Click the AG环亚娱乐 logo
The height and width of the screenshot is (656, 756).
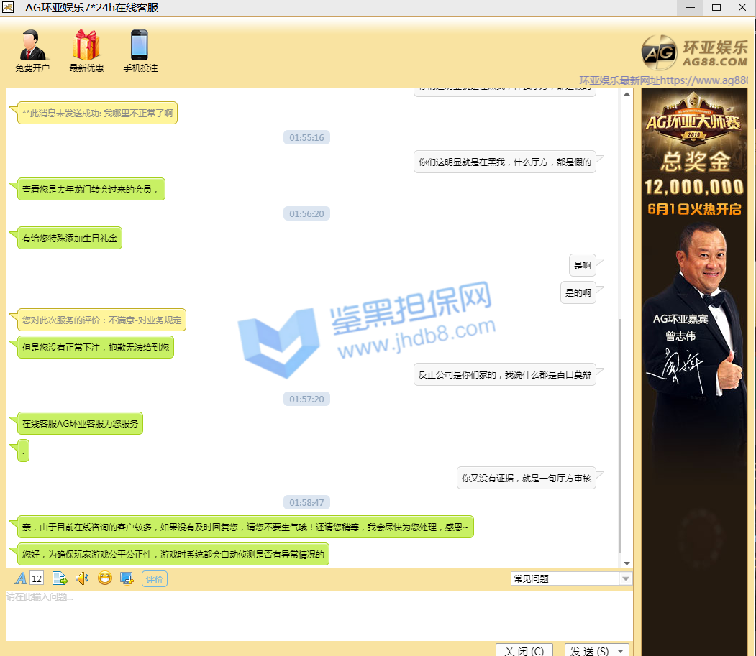click(694, 52)
